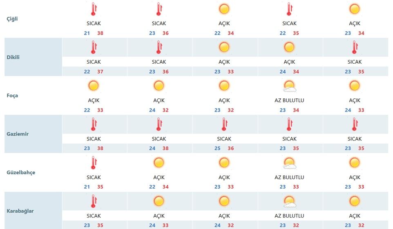Select the Foça district name
Viewport: 393px width, 229px height.
pos(12,96)
